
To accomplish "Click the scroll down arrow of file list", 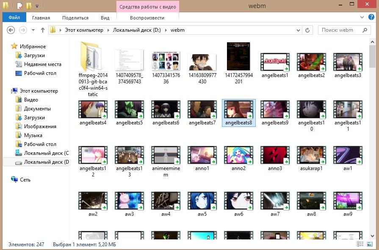I will [372, 236].
